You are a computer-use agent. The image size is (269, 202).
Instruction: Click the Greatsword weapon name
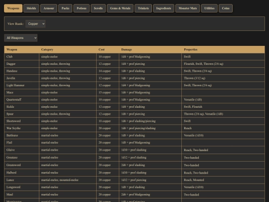tap(13, 165)
